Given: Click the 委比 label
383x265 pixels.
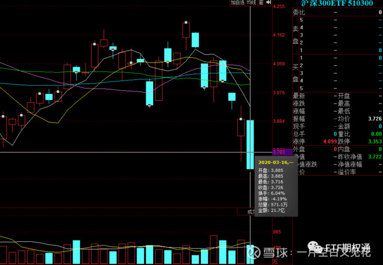Looking at the screenshot, I should (x=299, y=12).
